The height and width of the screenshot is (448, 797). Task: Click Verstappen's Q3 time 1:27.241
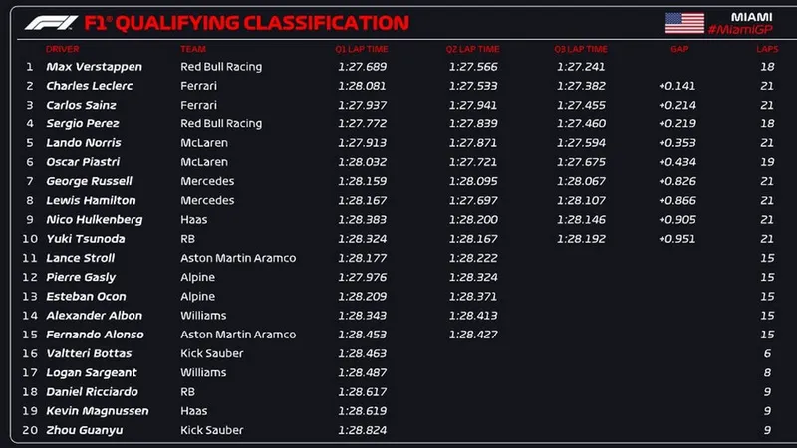point(581,67)
